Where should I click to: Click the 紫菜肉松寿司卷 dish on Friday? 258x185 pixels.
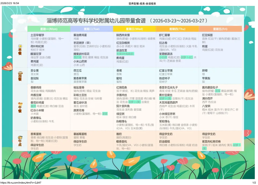(x=211, y=141)
